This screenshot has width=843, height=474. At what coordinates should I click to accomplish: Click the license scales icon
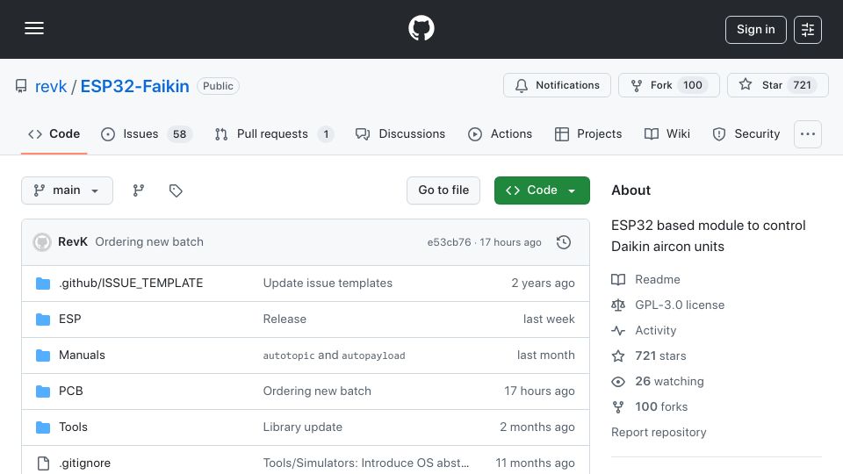pos(618,305)
